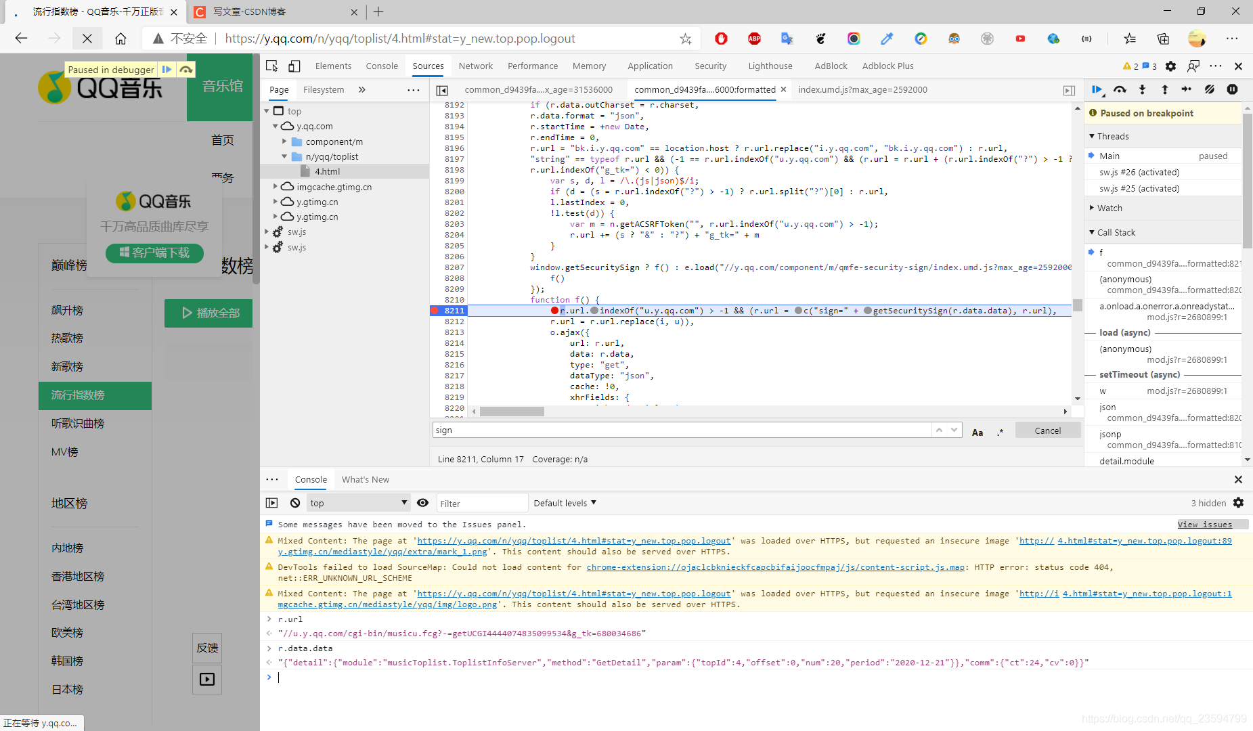Image resolution: width=1253 pixels, height=731 pixels.
Task: Open the Filesystem tab in Sources navigator
Action: click(324, 89)
